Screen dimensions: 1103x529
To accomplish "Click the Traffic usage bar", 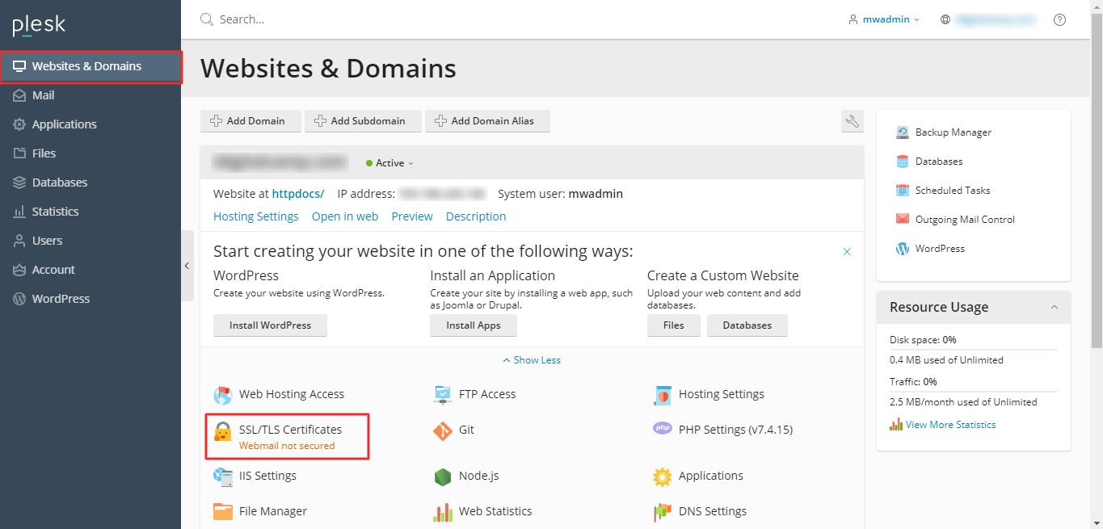I will coord(973,392).
